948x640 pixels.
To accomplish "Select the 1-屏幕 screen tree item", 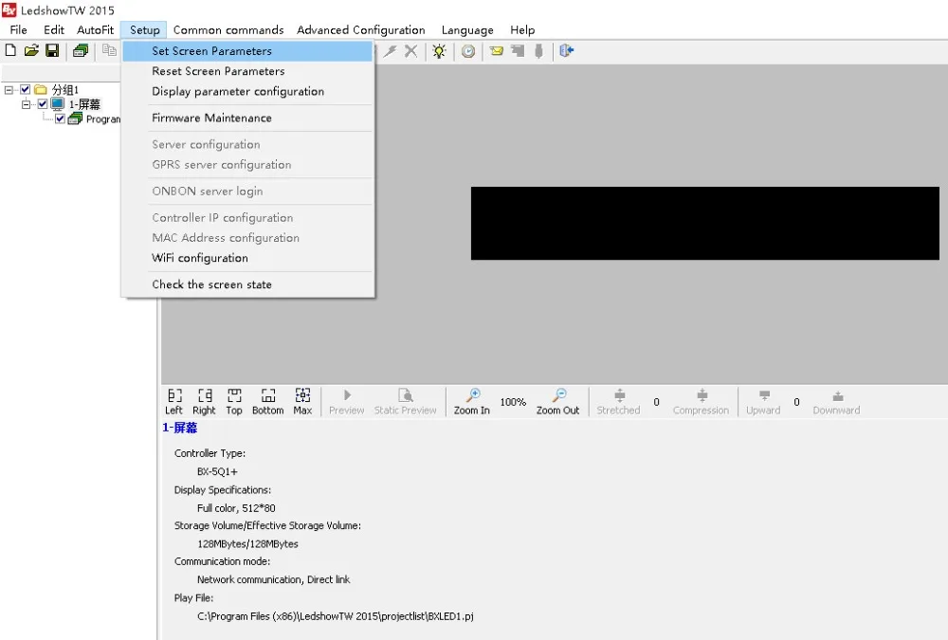I will 84,104.
